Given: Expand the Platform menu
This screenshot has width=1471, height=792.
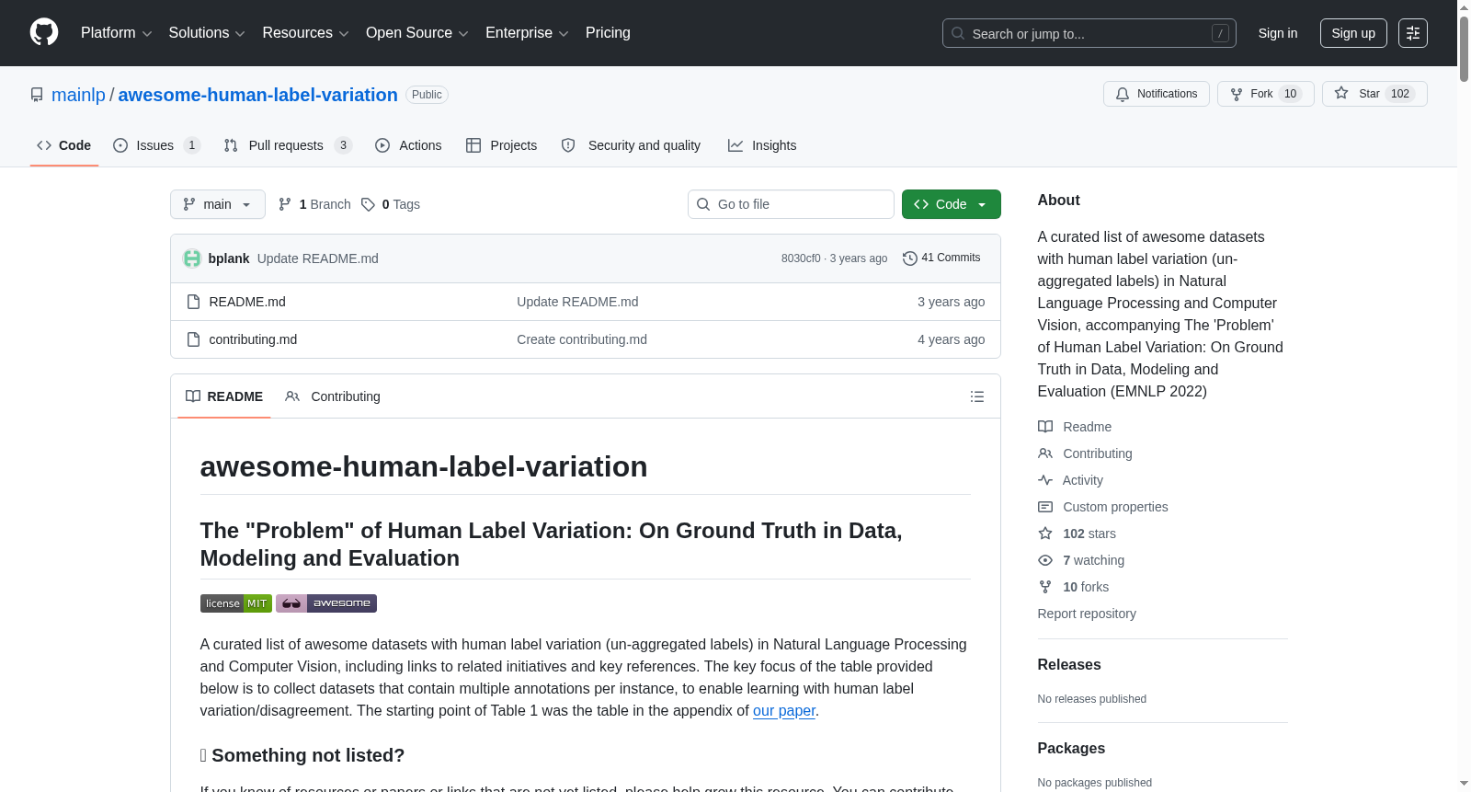Looking at the screenshot, I should pyautogui.click(x=117, y=33).
